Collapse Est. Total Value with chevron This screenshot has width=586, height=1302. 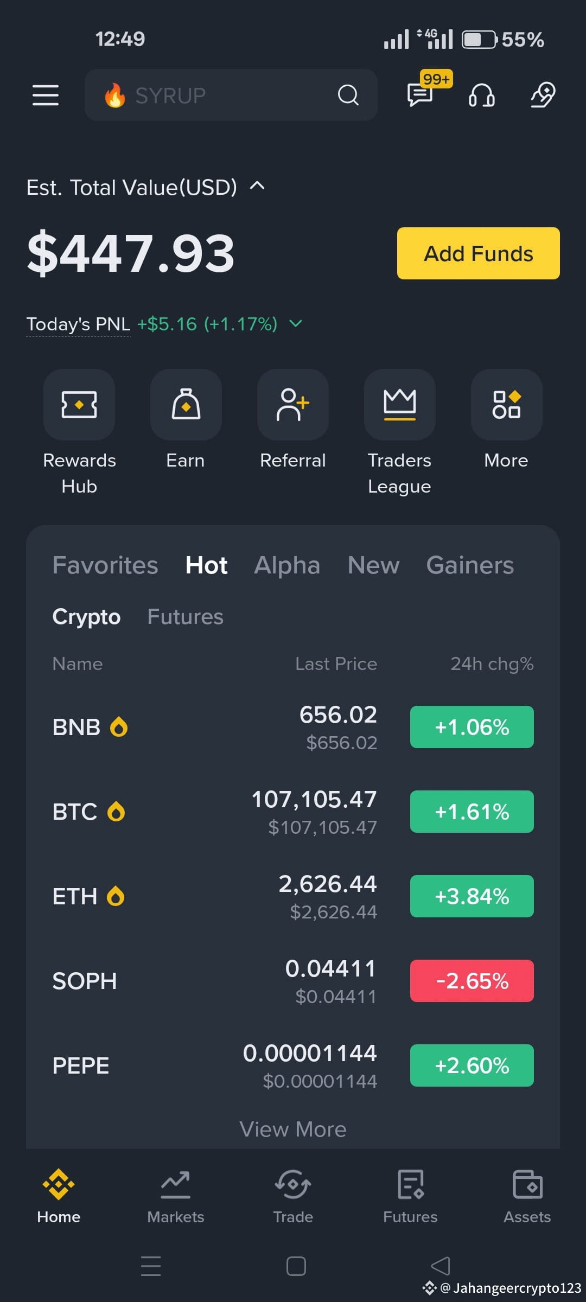257,186
